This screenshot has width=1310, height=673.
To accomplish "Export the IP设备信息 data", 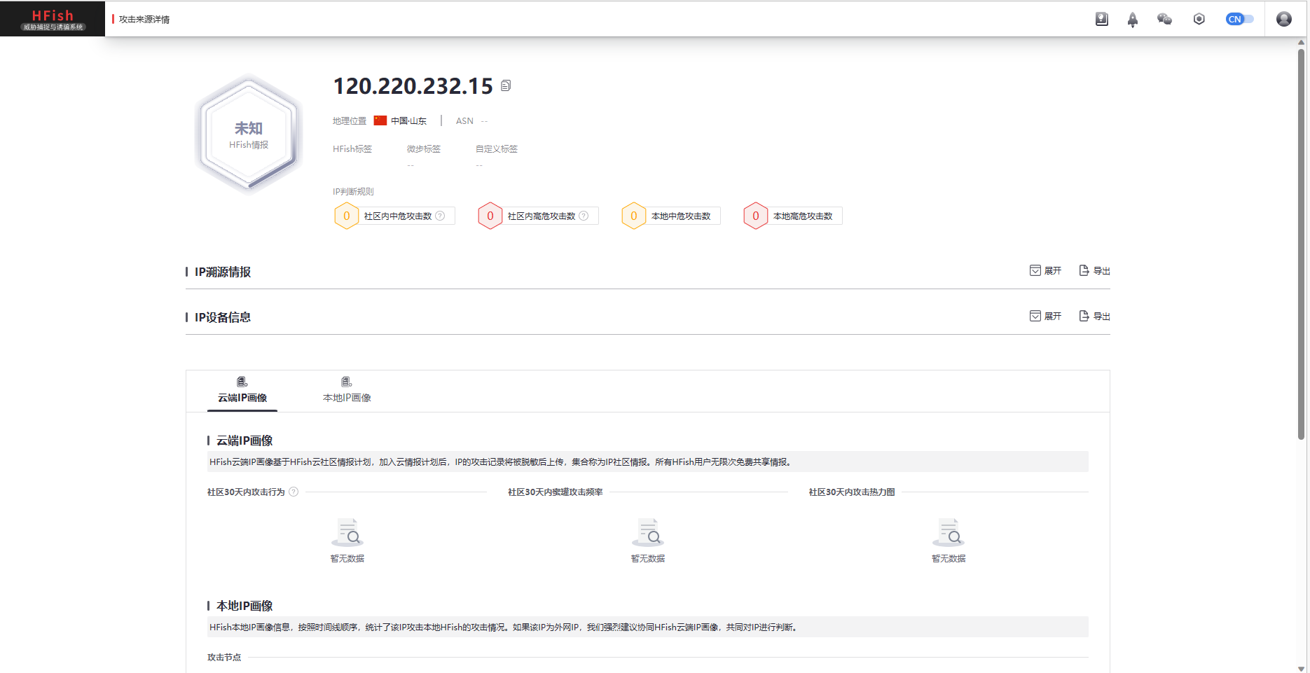I will point(1094,317).
